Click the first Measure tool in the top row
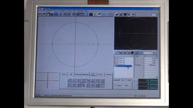Image resolution: width=193 pixels, height=108 pixels. click(x=69, y=80)
